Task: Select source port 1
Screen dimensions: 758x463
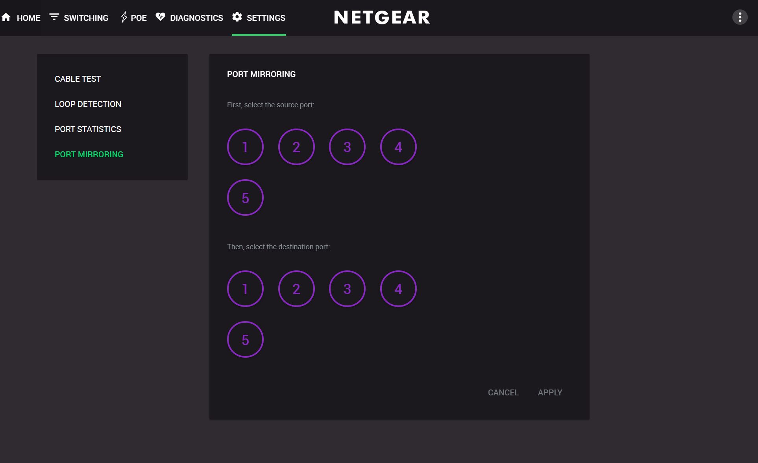Action: point(245,147)
